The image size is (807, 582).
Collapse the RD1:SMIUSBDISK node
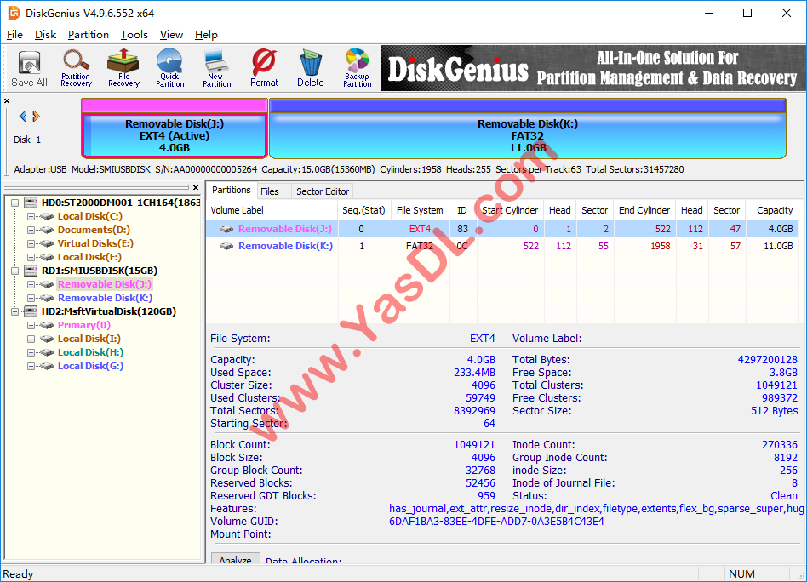[x=15, y=271]
